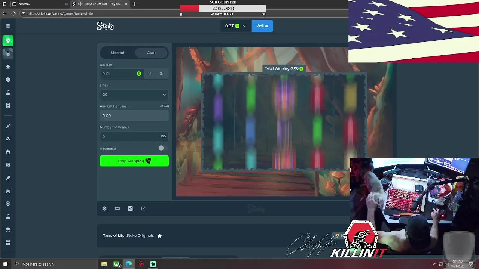
Task: Click infinity icon in Number of Games
Action: point(163,136)
